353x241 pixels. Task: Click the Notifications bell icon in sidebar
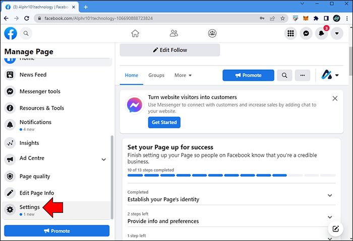pos(10,125)
